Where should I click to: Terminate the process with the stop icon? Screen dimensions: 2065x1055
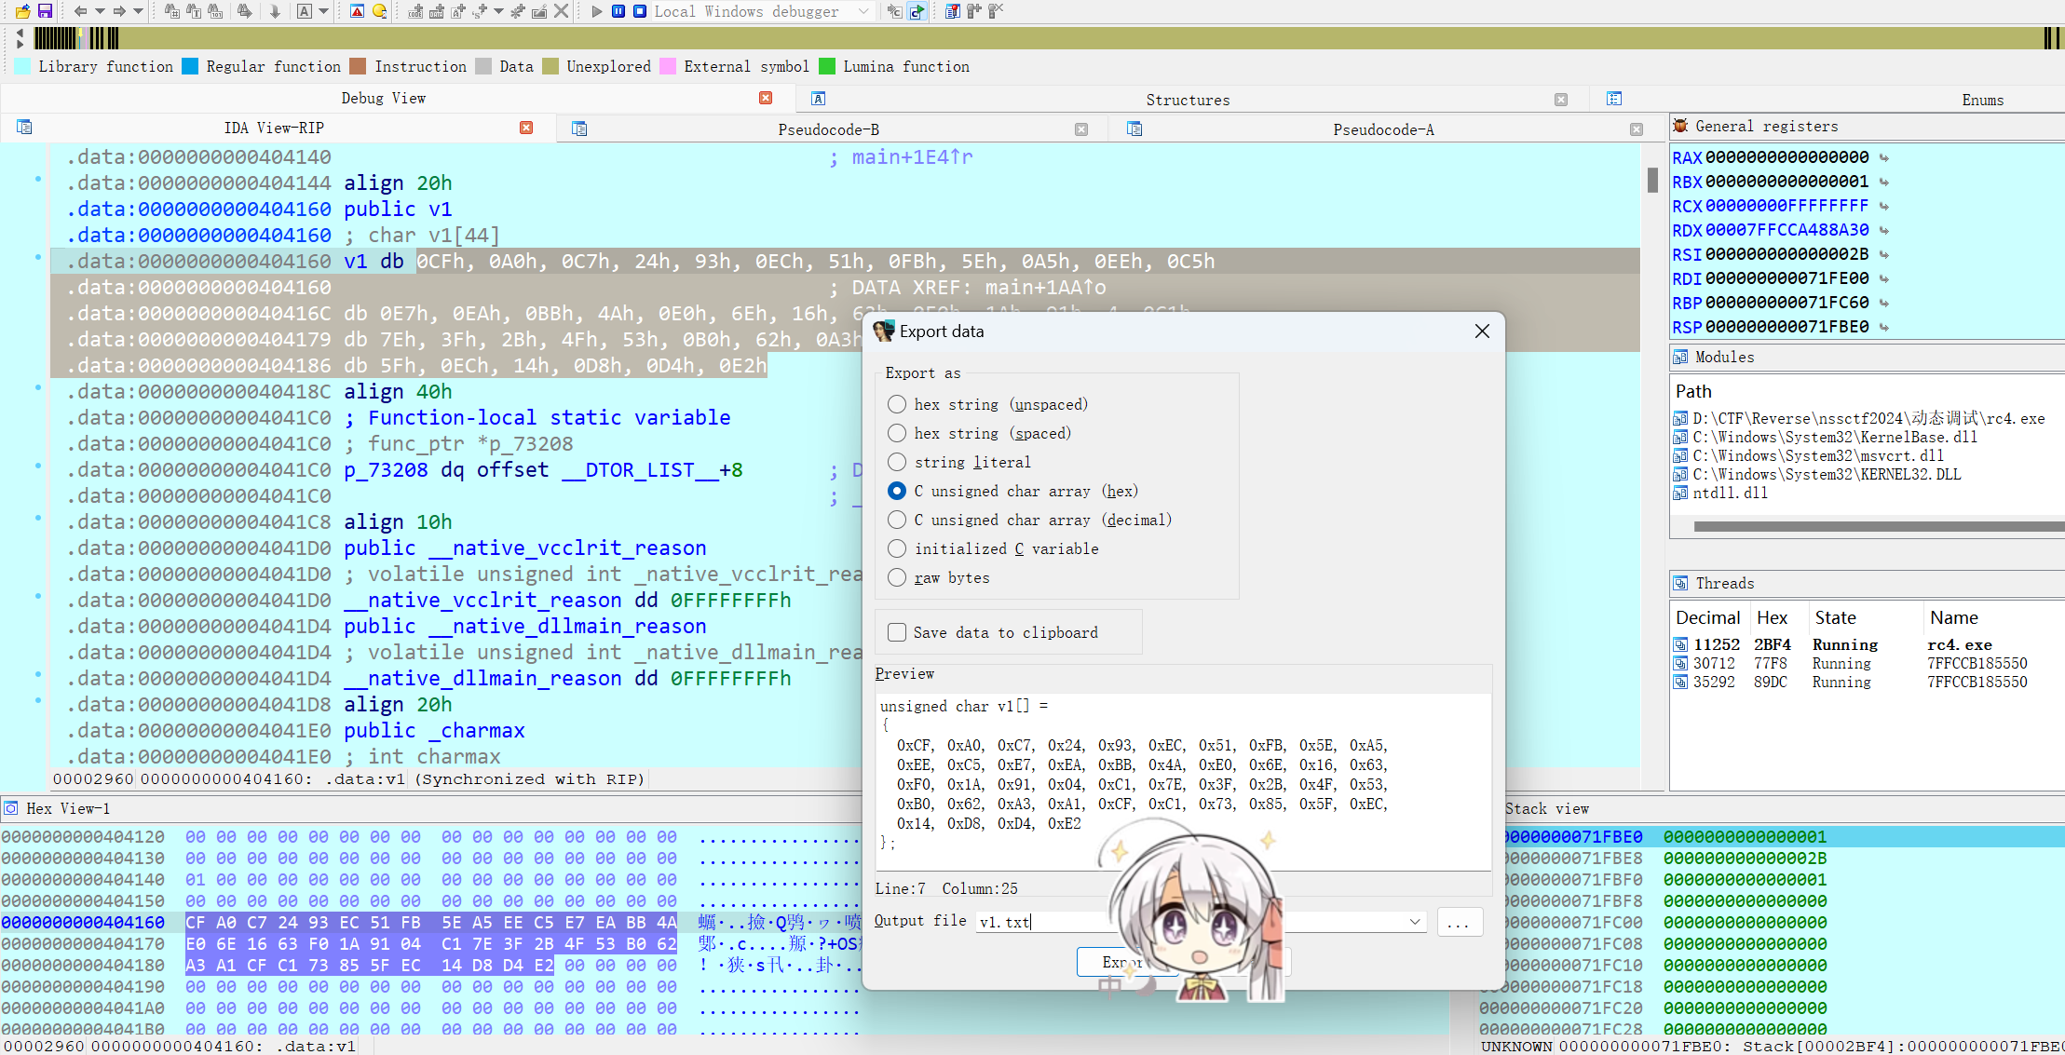click(x=640, y=11)
